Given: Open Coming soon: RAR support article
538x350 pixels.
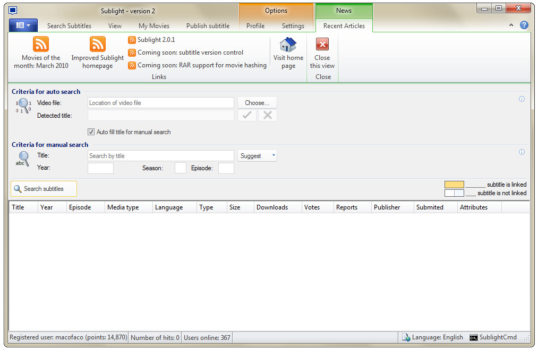Looking at the screenshot, I should tap(197, 65).
